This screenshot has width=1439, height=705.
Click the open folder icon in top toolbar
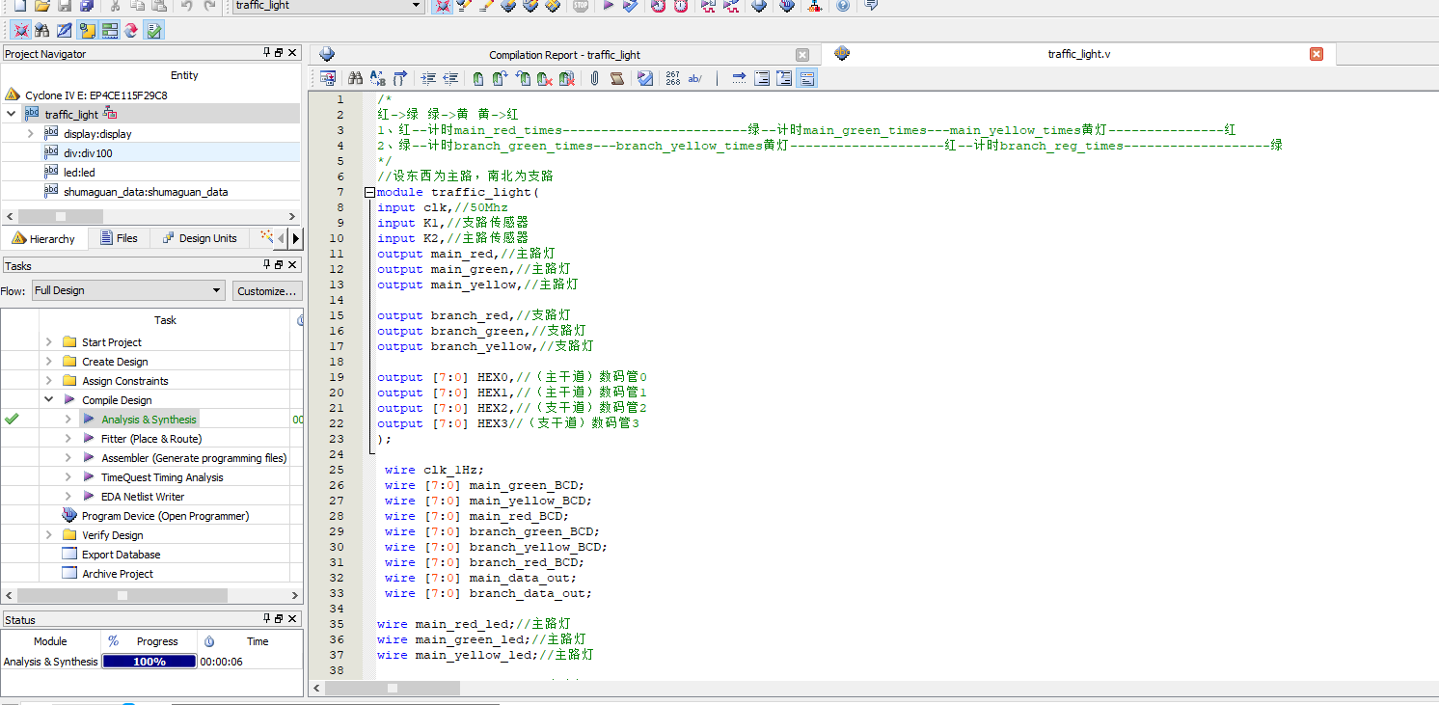[41, 6]
